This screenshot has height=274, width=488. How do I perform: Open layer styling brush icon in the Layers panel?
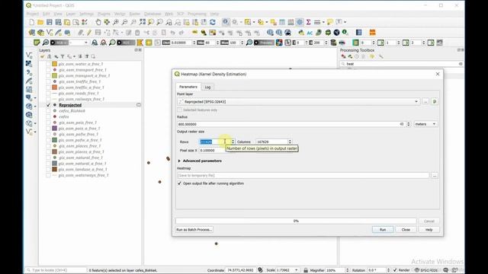coord(43,56)
